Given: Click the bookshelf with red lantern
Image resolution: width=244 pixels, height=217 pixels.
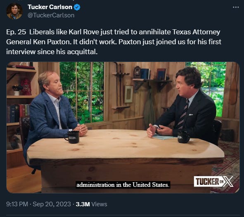Looking at the screenshot, I should (21, 97).
